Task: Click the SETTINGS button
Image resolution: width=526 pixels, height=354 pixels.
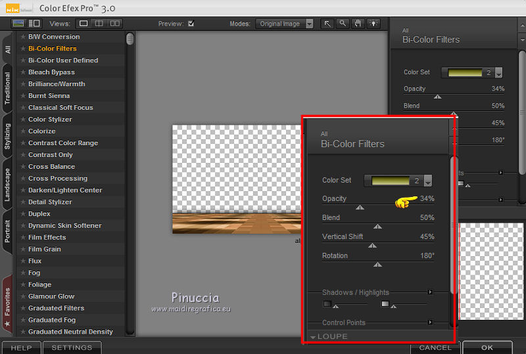Action: [72, 347]
